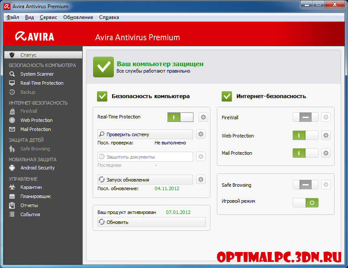Toggle the Real-Time Protection switch
The image size is (348, 268).
pyautogui.click(x=180, y=117)
